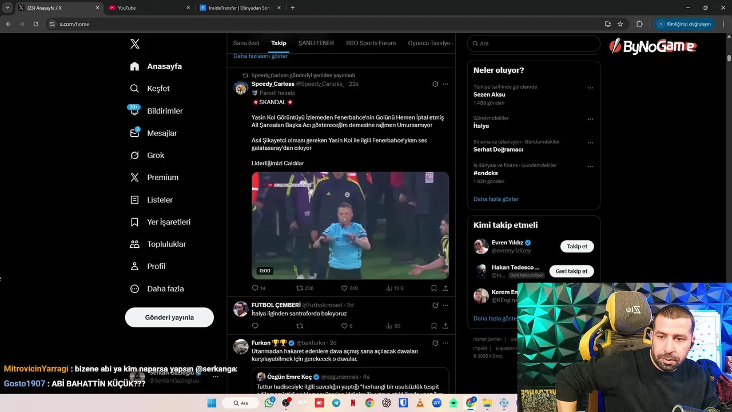This screenshot has height=412, width=732.
Task: Switch to the ŞANLI FENER tab
Action: 316,43
